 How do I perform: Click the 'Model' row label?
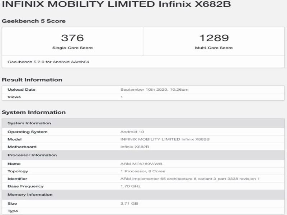coord(14,139)
